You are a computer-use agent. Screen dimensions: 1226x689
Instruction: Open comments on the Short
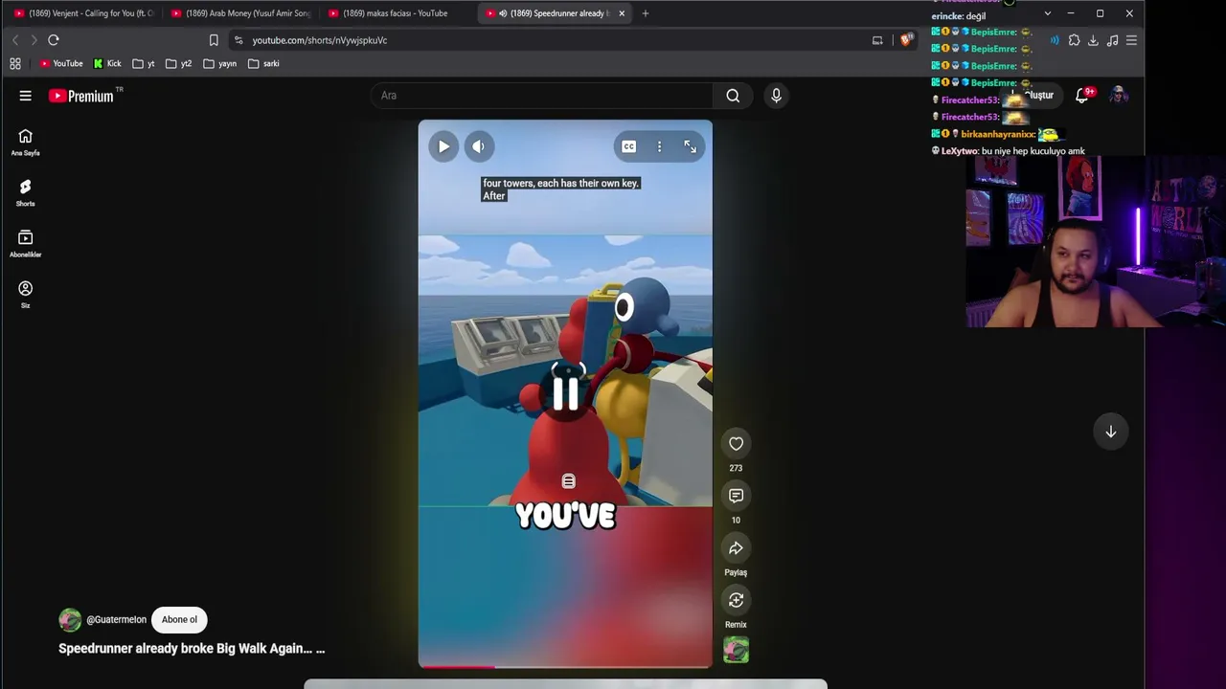pyautogui.click(x=736, y=496)
